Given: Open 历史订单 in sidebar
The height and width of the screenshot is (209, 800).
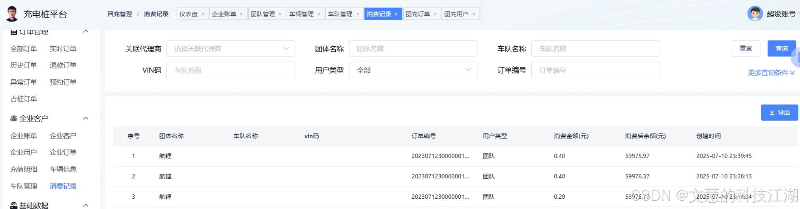Looking at the screenshot, I should point(24,65).
